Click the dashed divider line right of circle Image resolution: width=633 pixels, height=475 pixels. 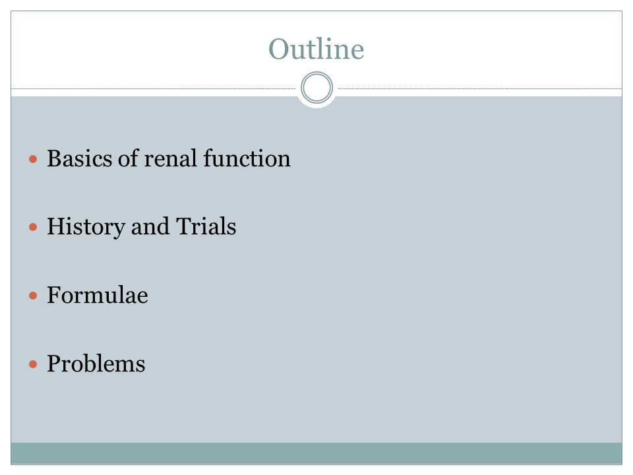(480, 88)
